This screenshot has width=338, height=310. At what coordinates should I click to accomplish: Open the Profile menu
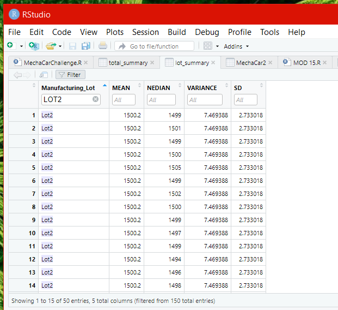click(239, 32)
